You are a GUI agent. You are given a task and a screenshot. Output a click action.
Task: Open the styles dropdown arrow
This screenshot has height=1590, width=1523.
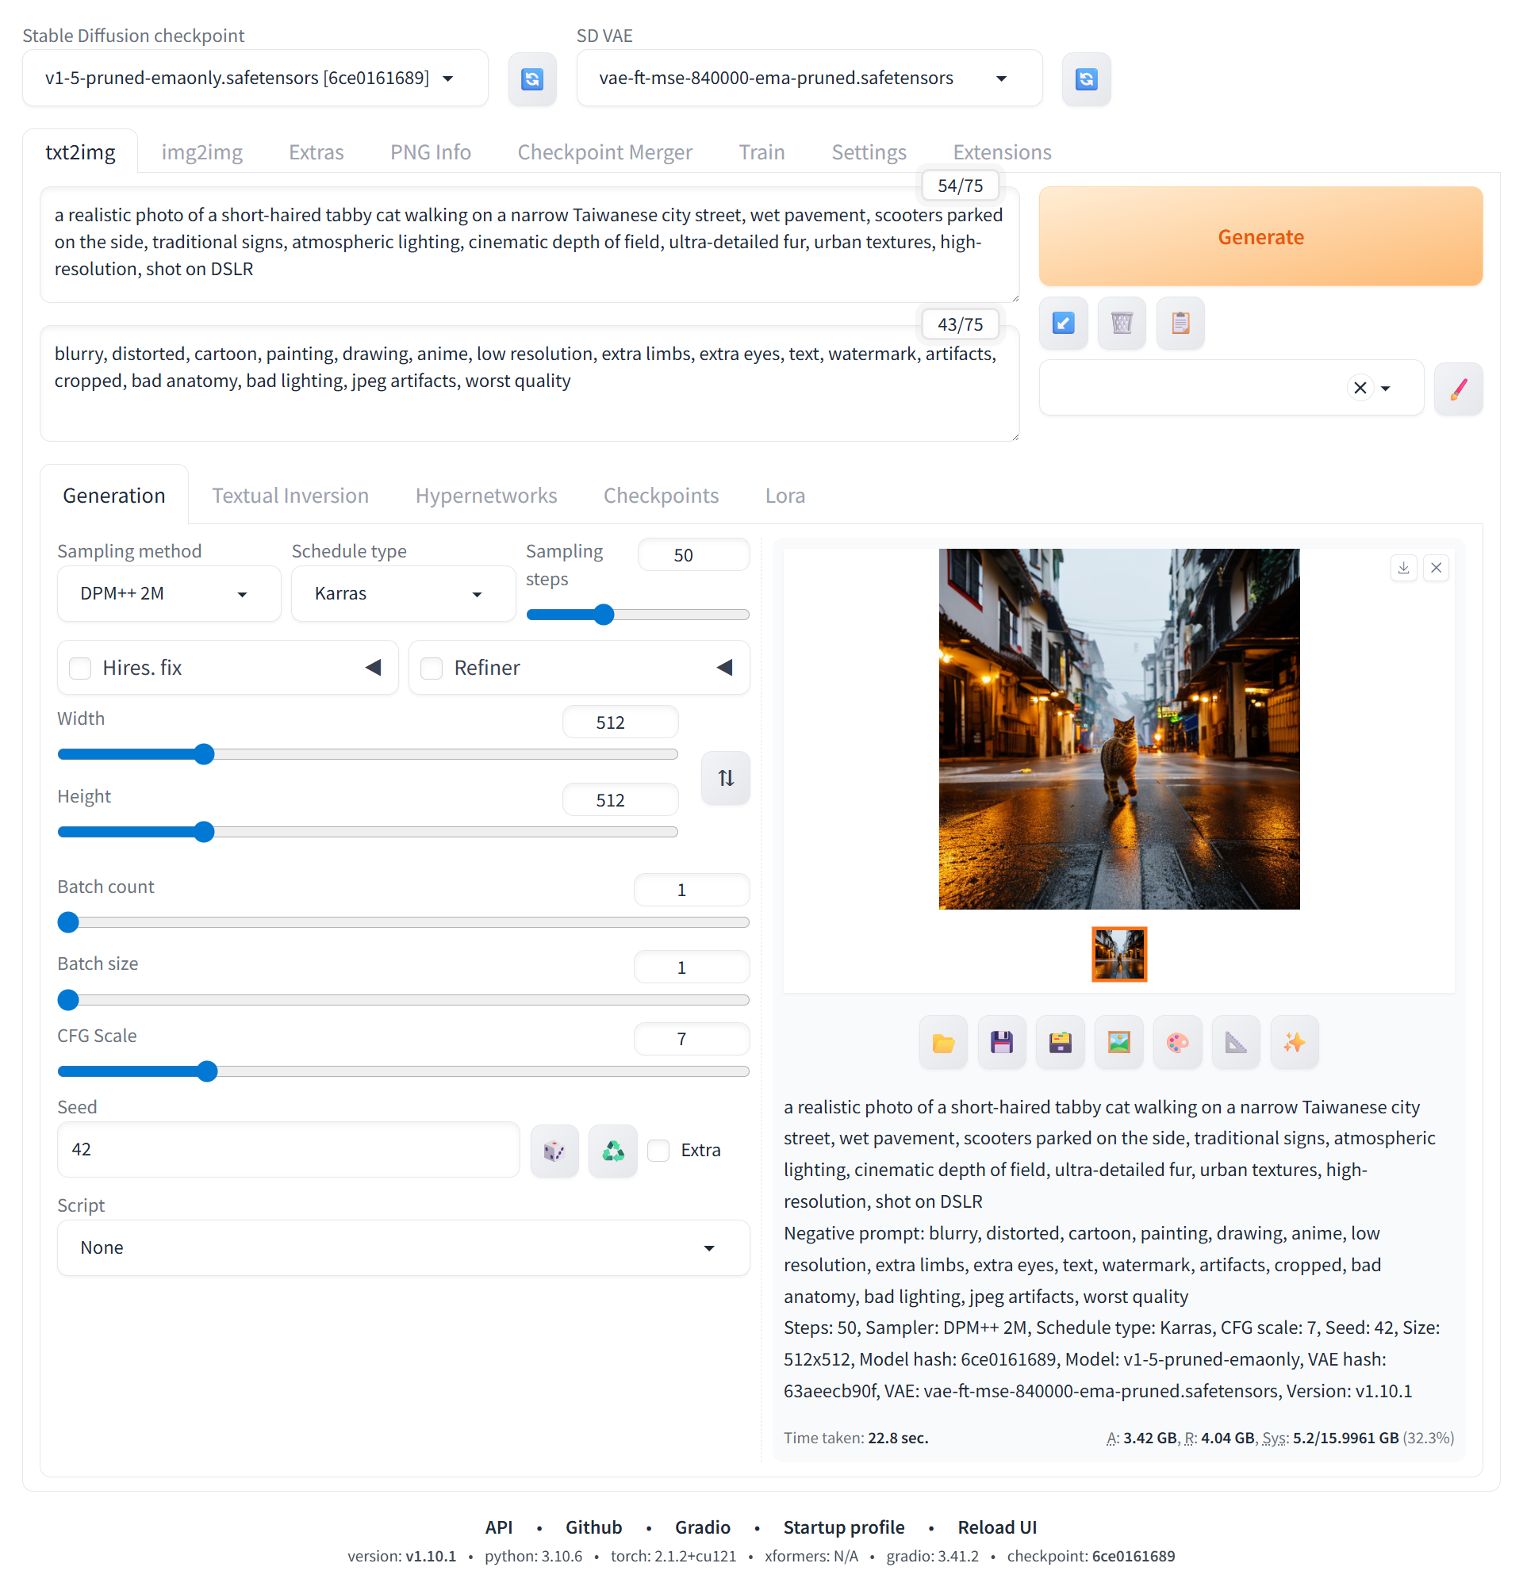pyautogui.click(x=1385, y=389)
